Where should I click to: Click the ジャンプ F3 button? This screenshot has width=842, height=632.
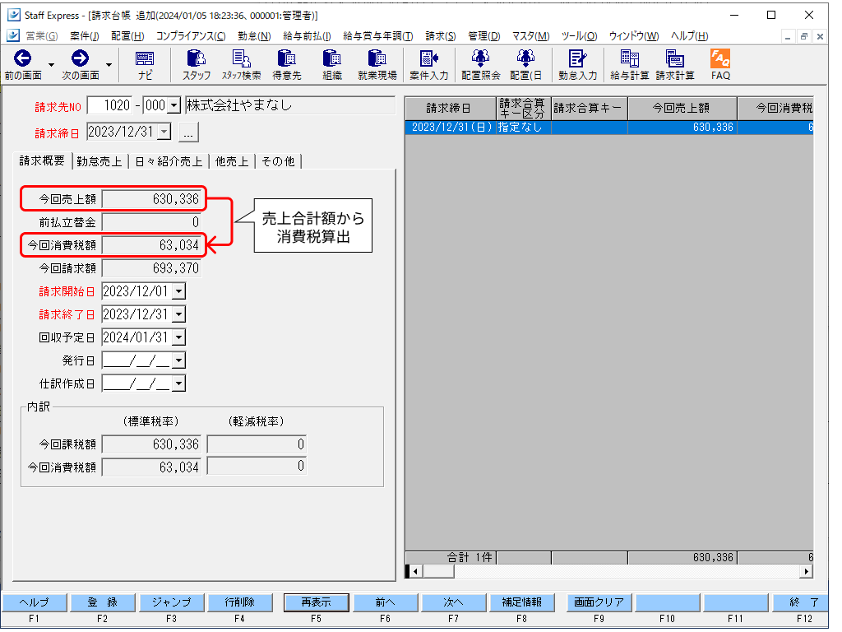pos(171,602)
